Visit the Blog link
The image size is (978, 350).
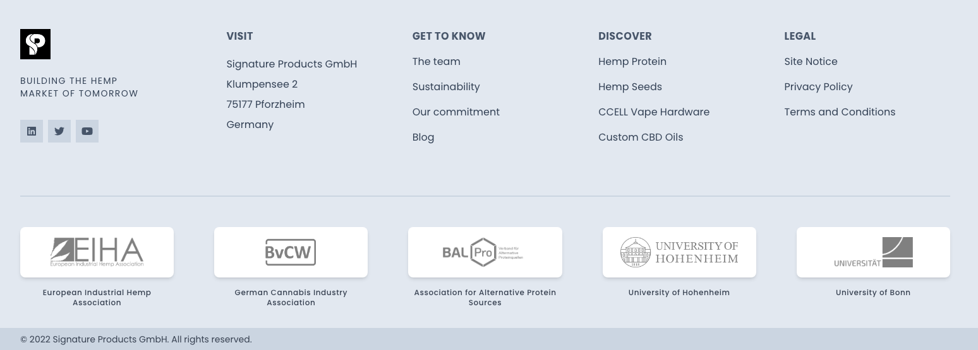coord(423,137)
